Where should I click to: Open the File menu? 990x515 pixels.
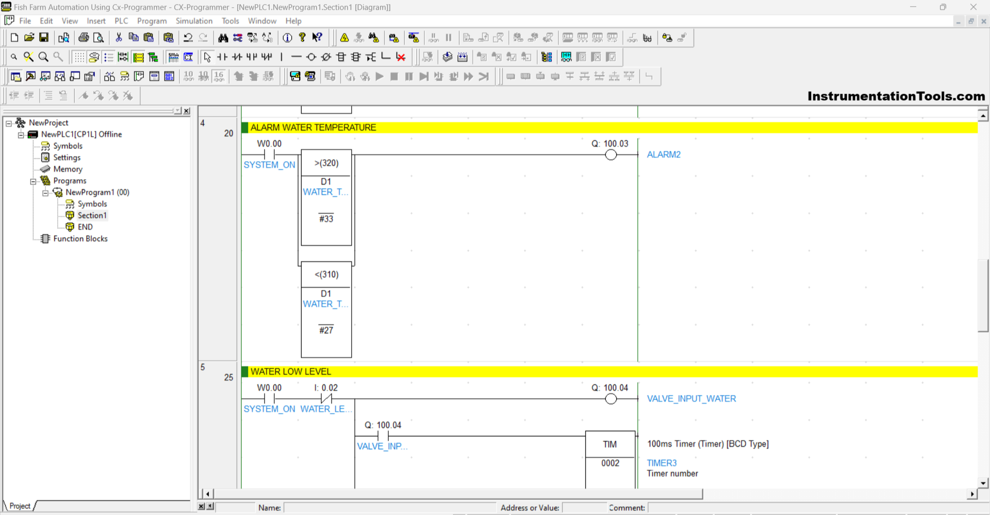[x=25, y=21]
